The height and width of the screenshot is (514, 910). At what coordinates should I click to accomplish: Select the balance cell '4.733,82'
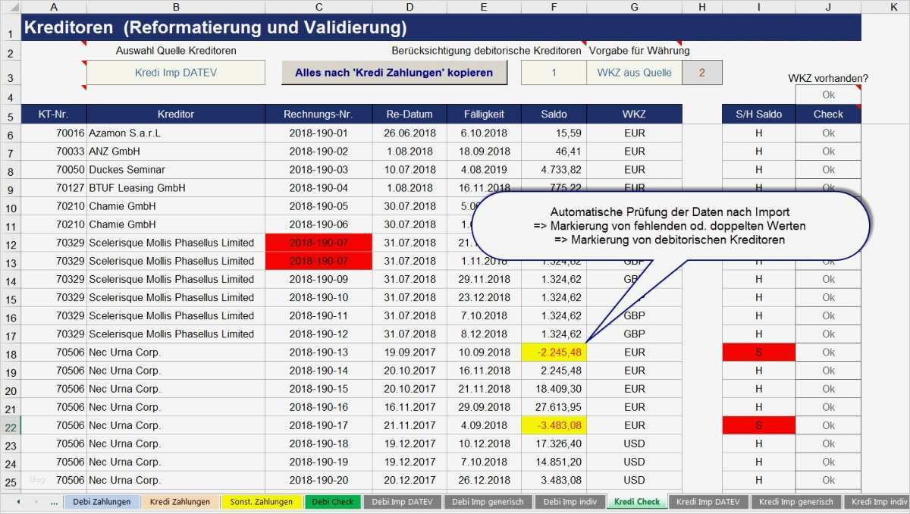coord(554,170)
